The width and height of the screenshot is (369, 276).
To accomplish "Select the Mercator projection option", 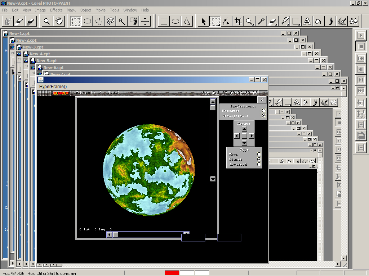I will 264,111.
